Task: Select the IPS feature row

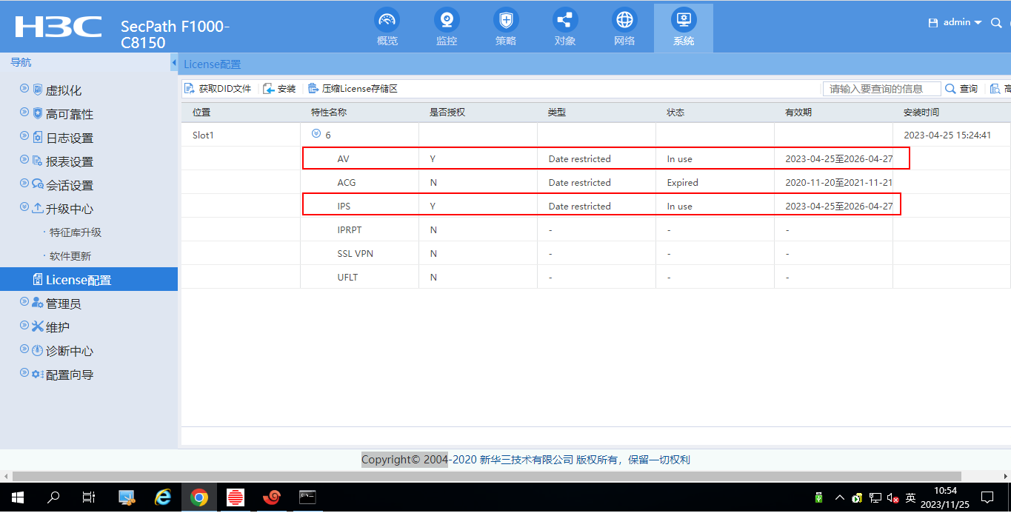Action: click(596, 206)
